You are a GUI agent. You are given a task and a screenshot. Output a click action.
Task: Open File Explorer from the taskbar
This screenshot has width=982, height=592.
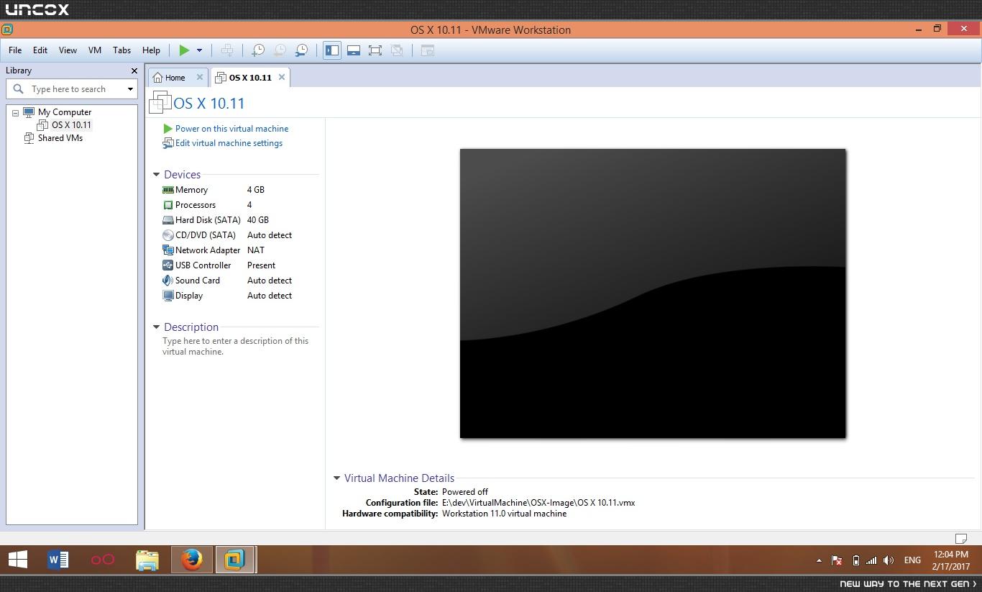[x=147, y=560]
